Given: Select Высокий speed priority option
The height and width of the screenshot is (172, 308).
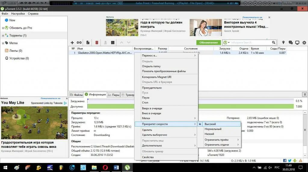Looking at the screenshot, I should [x=219, y=124].
